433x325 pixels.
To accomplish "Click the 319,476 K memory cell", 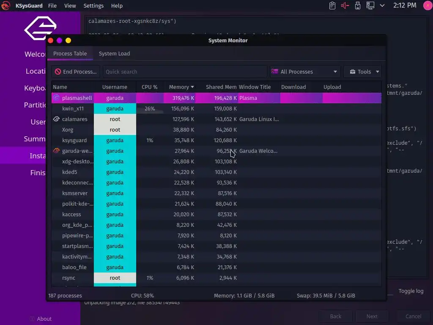I will (x=180, y=98).
